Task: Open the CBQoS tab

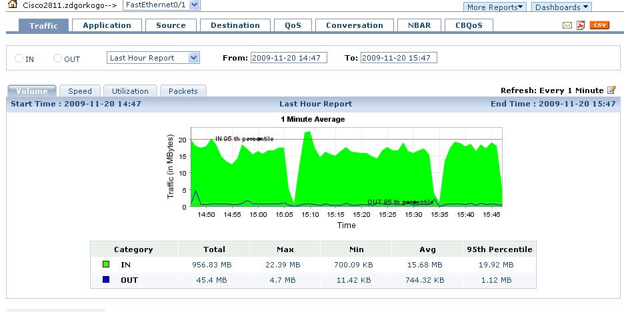Action: coord(469,25)
